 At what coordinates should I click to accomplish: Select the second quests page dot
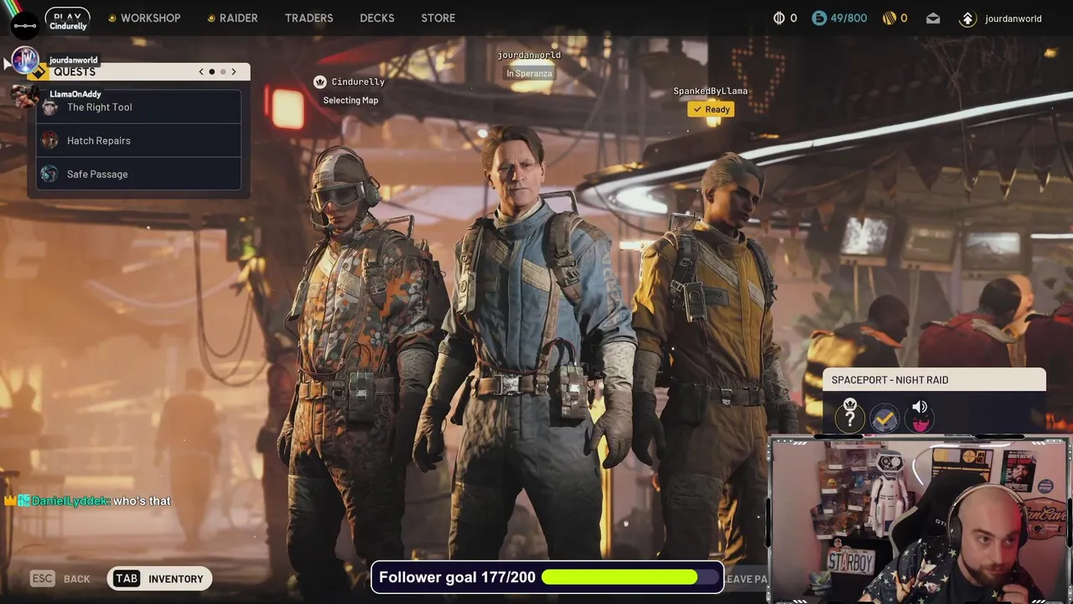point(223,72)
